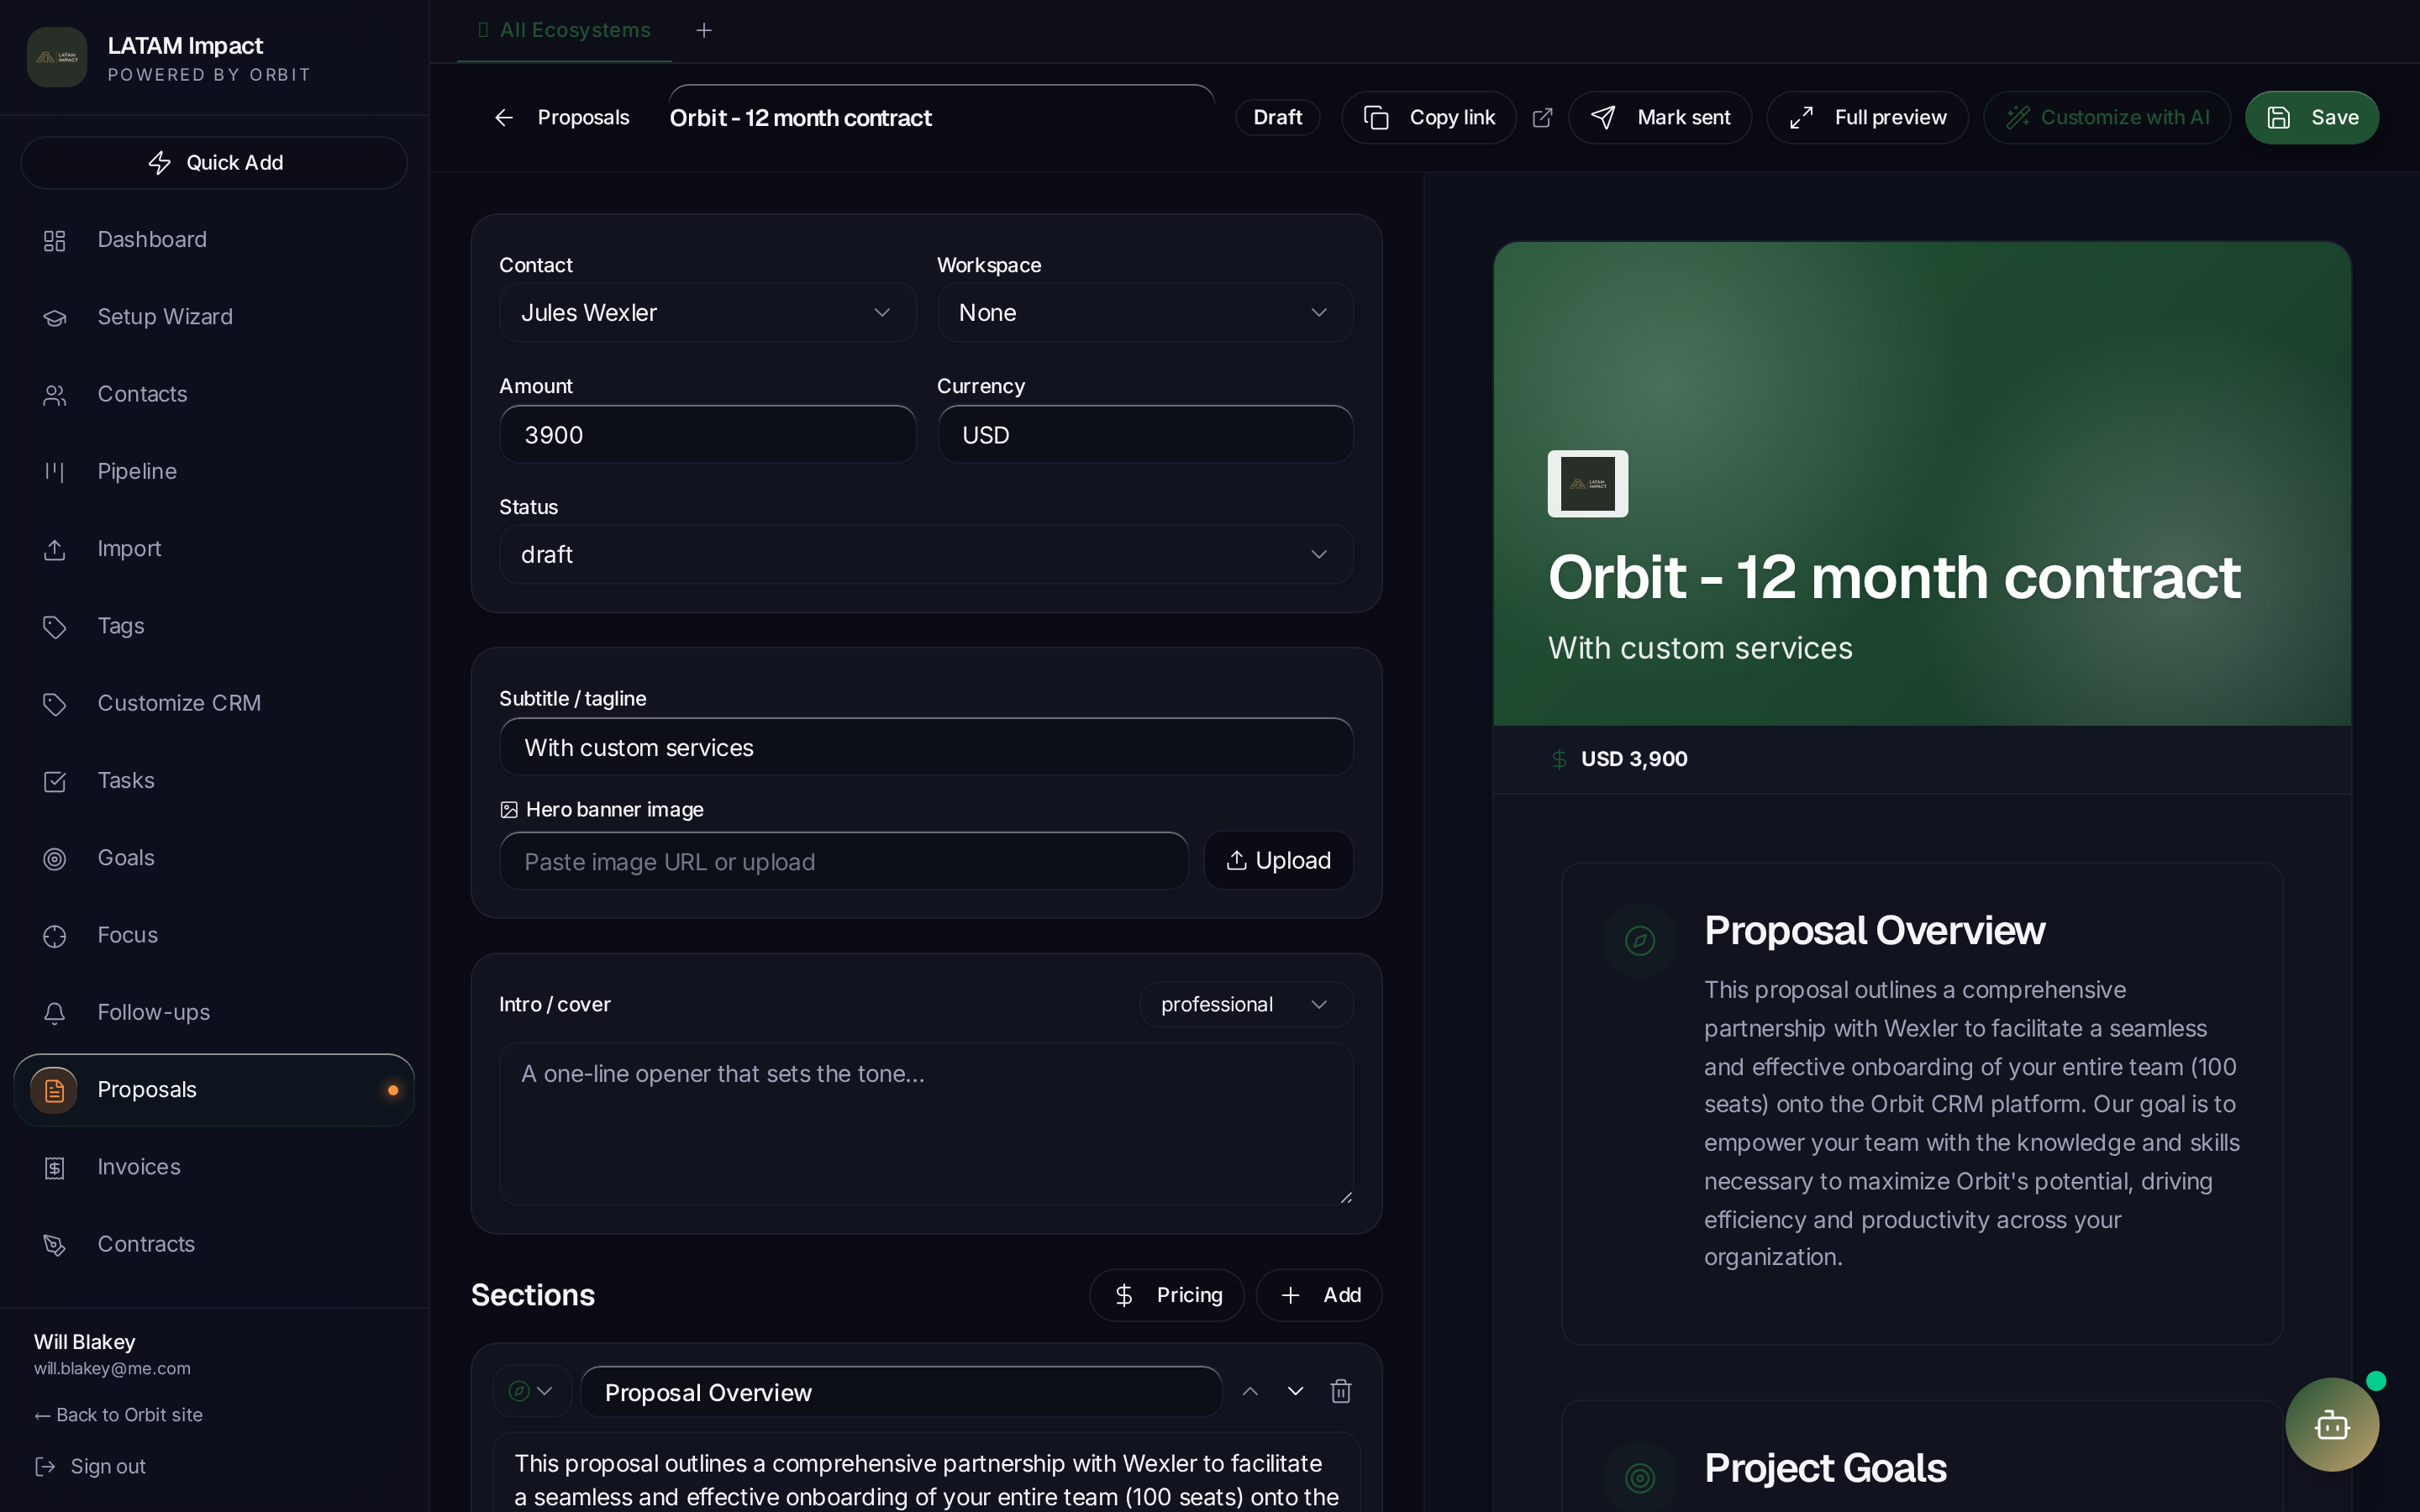Click the Amount field 3900
This screenshot has width=2420, height=1512.
click(x=707, y=434)
